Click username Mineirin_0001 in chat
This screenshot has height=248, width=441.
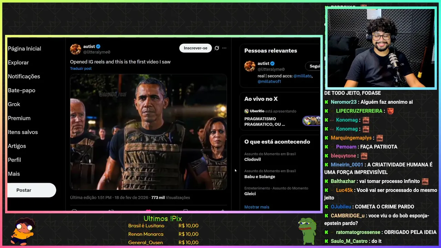coord(347,165)
